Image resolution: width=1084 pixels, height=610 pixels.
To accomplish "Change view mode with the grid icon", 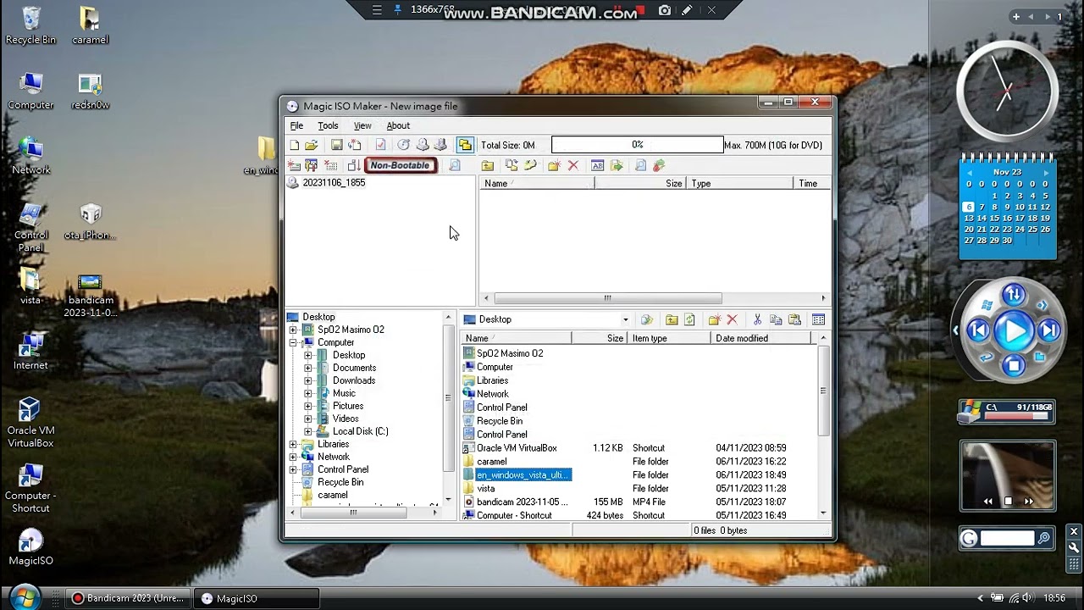I will pos(818,319).
